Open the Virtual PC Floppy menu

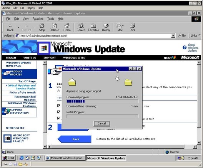point(31,8)
